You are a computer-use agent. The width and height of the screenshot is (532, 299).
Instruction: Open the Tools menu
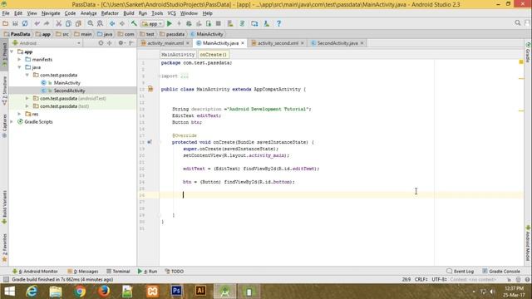pos(157,13)
